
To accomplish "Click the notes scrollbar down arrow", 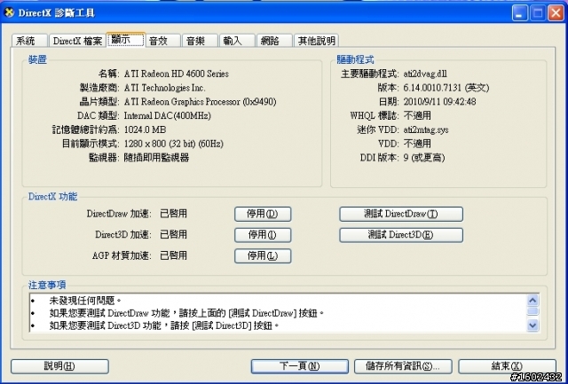I will point(532,325).
